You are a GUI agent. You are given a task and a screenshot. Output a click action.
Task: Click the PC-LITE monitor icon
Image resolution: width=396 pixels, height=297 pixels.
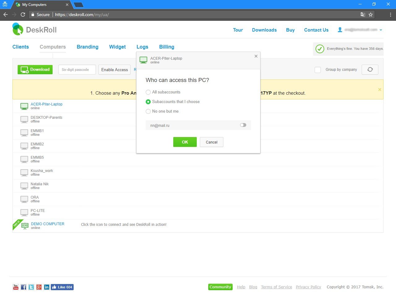pyautogui.click(x=24, y=213)
